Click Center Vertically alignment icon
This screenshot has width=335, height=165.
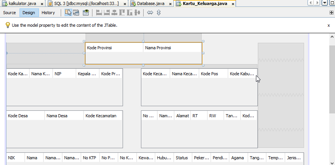[x=138, y=13]
